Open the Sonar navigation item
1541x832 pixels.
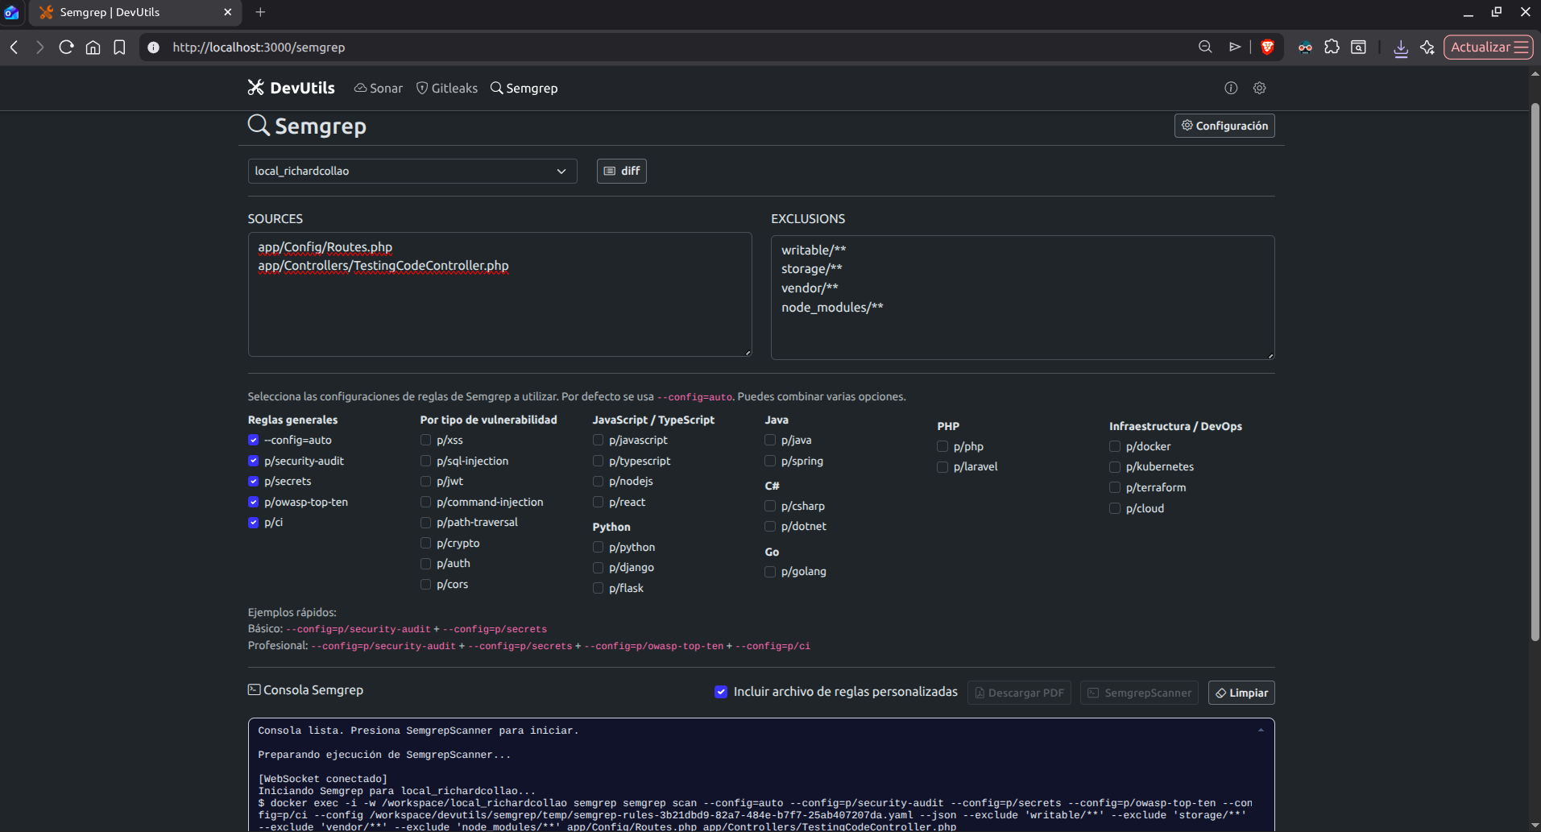379,88
